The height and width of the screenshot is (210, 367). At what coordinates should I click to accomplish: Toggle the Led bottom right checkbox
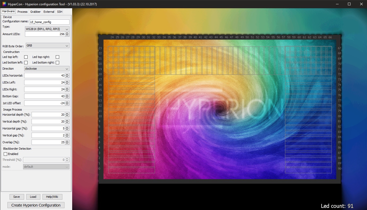click(x=58, y=62)
